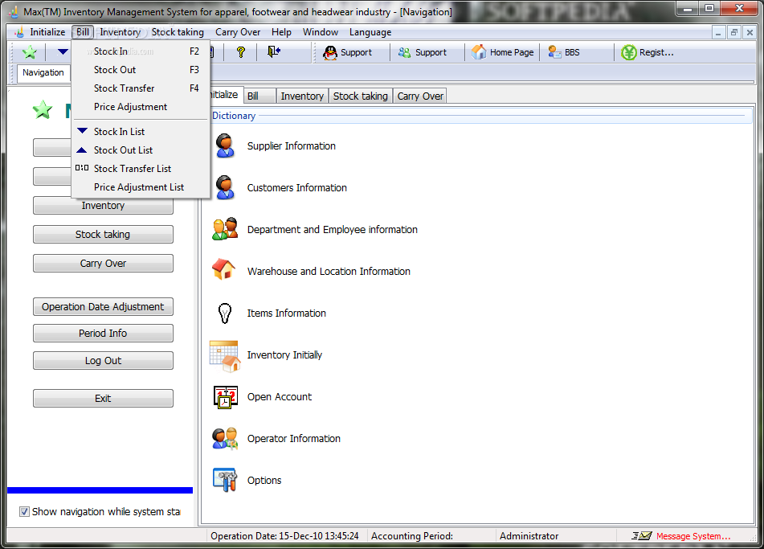Image resolution: width=764 pixels, height=549 pixels.
Task: Choose Stock Out from Bill menu
Action: 141,70
